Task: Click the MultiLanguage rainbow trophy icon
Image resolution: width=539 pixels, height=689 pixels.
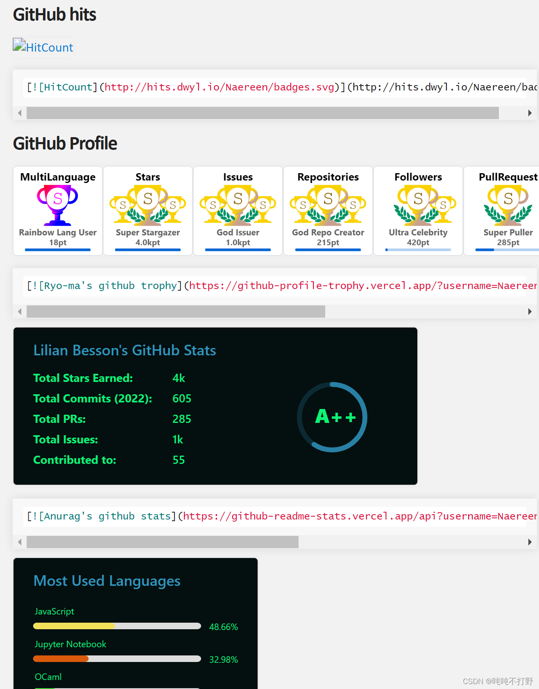Action: [x=58, y=206]
